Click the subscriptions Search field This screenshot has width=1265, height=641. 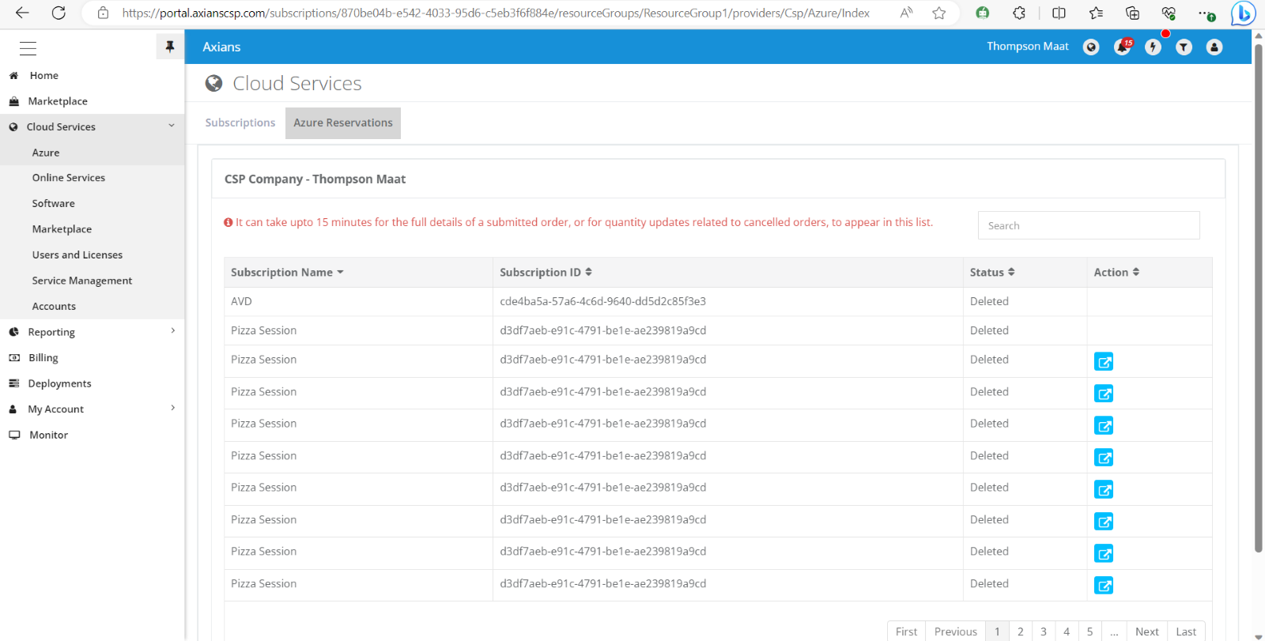(x=1089, y=225)
